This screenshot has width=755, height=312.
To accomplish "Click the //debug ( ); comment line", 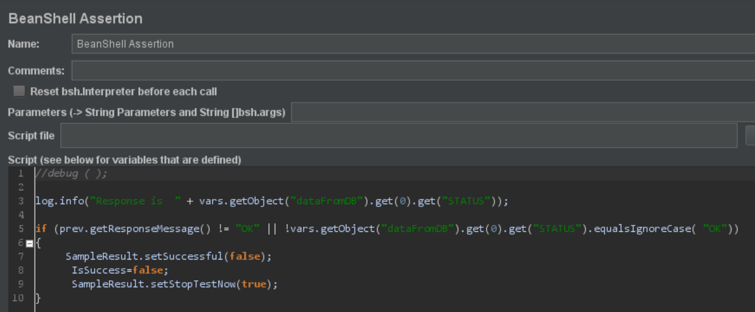I will pos(71,174).
